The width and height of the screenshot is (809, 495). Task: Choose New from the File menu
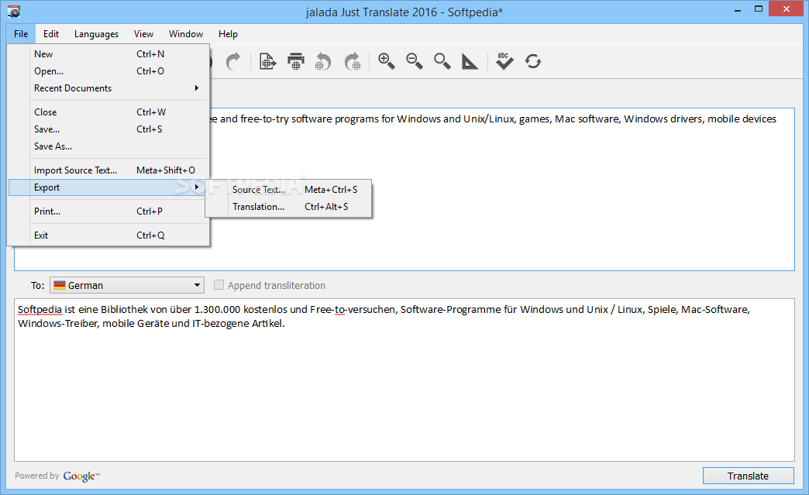[x=108, y=54]
